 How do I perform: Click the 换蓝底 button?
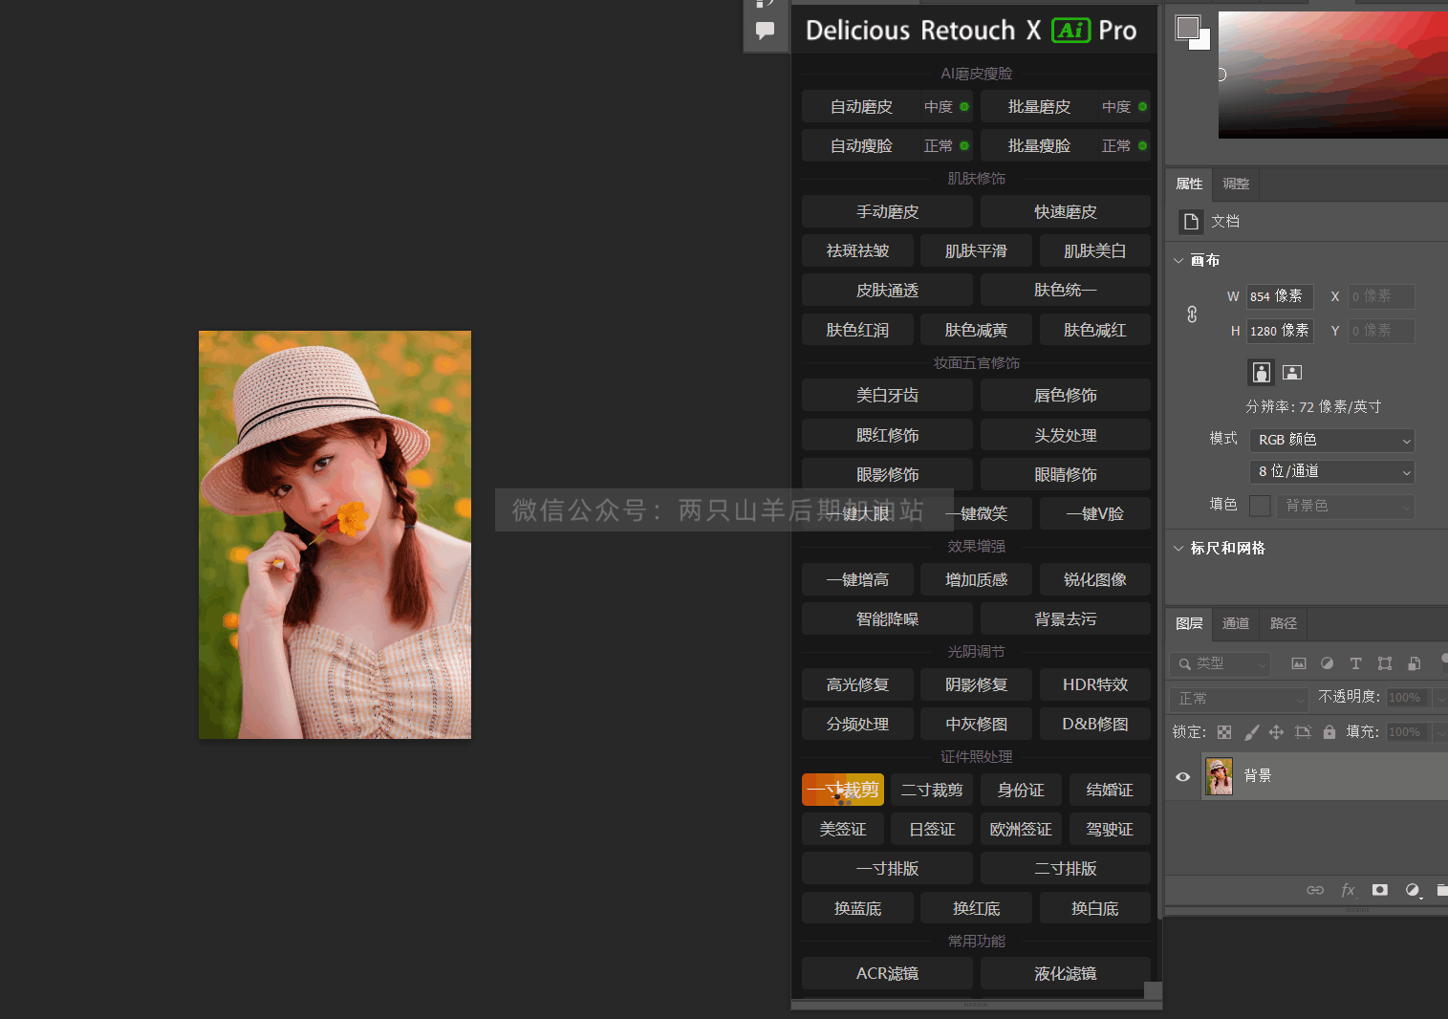tap(857, 908)
